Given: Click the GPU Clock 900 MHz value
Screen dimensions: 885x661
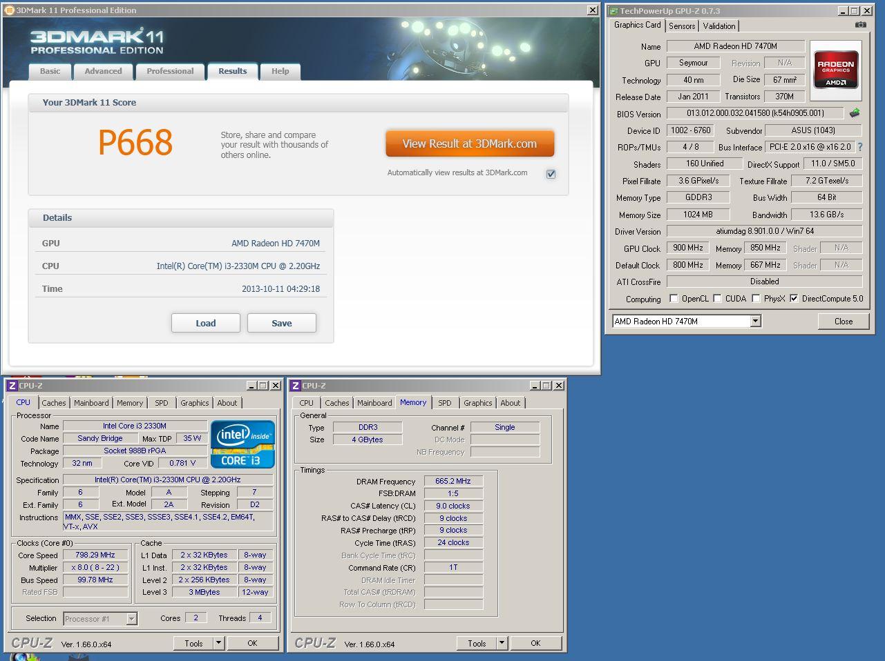Looking at the screenshot, I should coord(688,248).
